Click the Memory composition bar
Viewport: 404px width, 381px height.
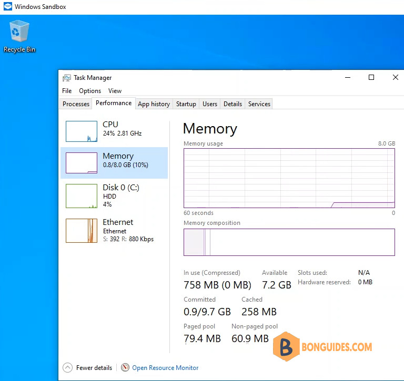tap(289, 242)
